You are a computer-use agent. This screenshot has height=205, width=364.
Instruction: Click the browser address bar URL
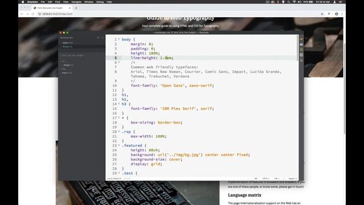tap(57, 14)
